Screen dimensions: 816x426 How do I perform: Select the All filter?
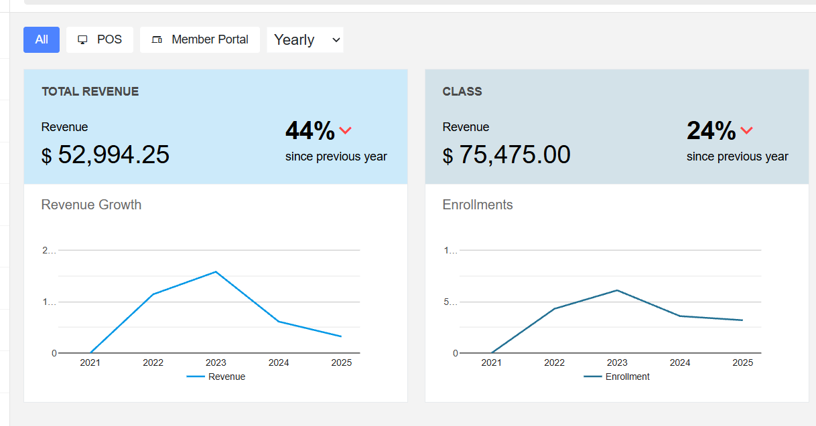(41, 39)
